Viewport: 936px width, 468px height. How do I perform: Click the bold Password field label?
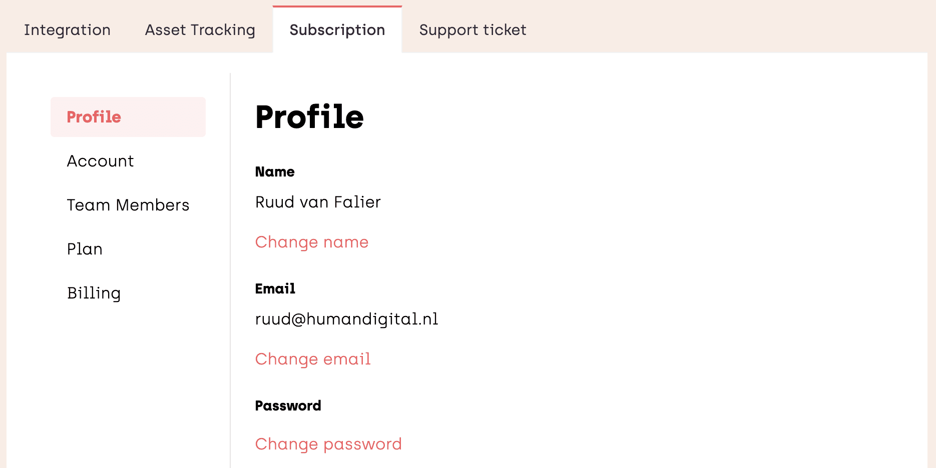288,406
